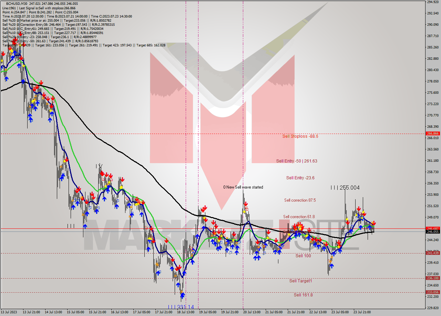Click the 275.600 price axis value
The width and height of the screenshot is (441, 316).
pyautogui.click(x=433, y=93)
